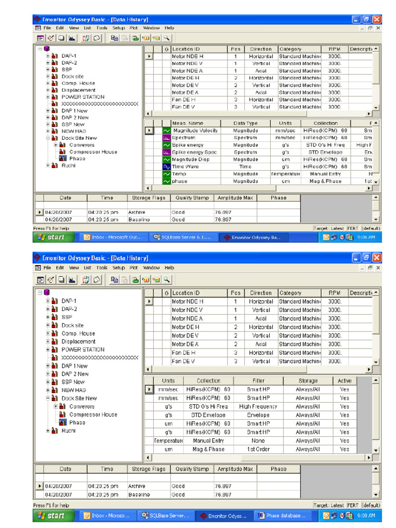
Task: Click the copy icon in lower window toolbar
Action: (x=114, y=279)
